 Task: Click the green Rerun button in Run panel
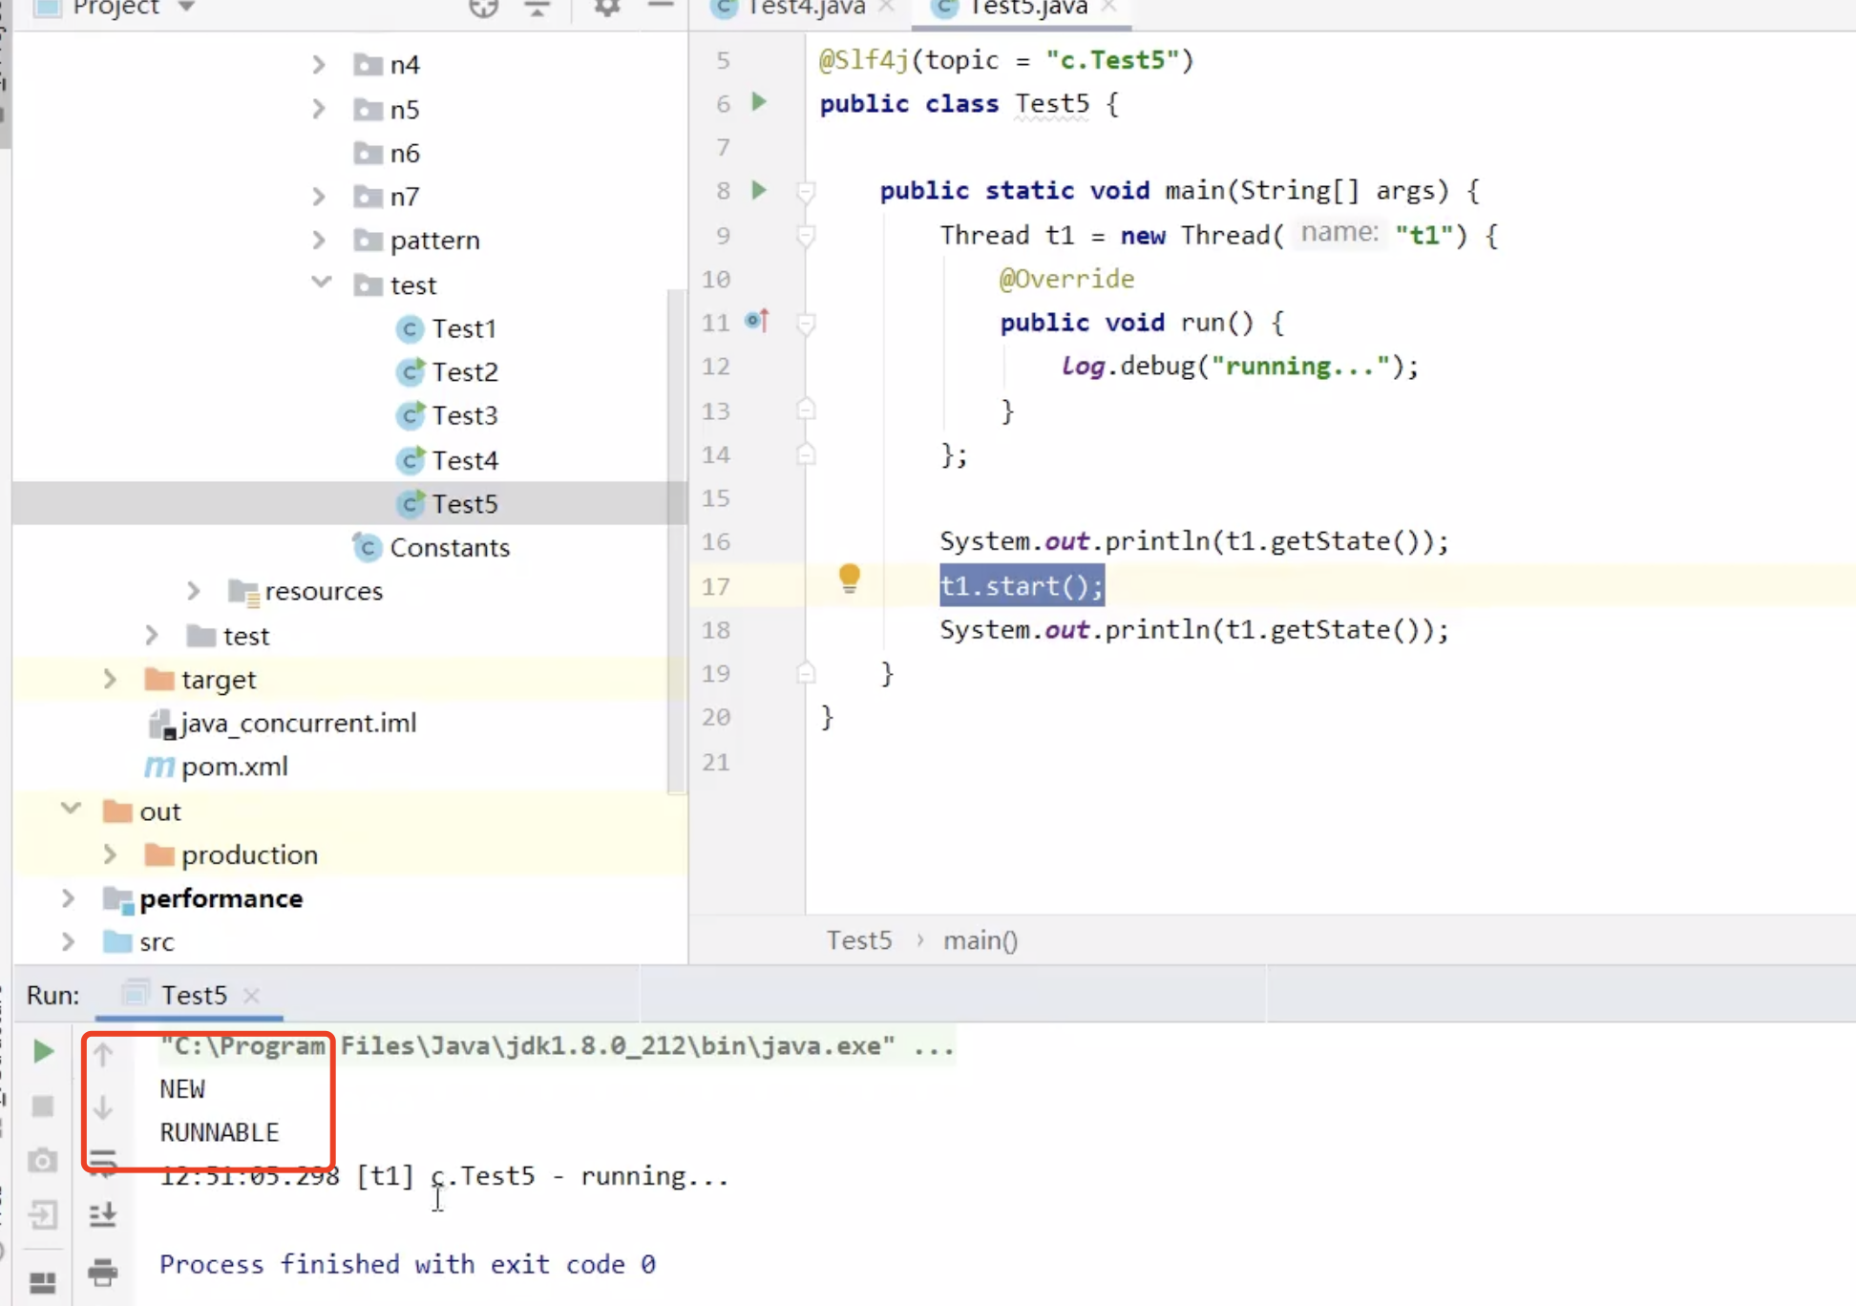(x=43, y=1051)
